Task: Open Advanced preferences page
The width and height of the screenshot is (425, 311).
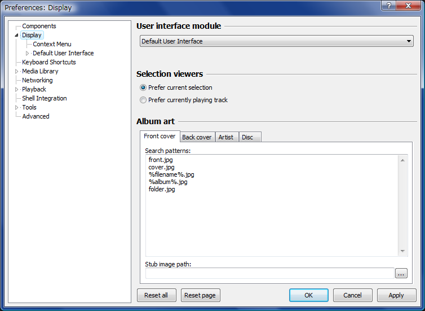Action: pos(36,116)
